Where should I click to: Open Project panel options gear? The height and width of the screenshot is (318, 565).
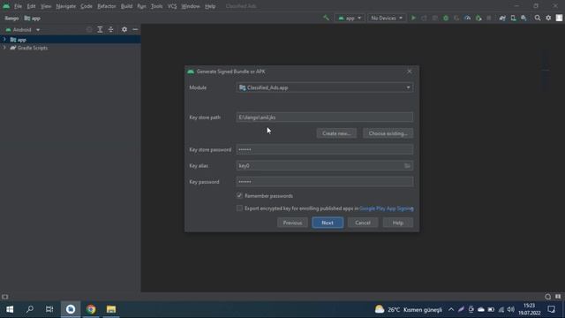click(124, 29)
